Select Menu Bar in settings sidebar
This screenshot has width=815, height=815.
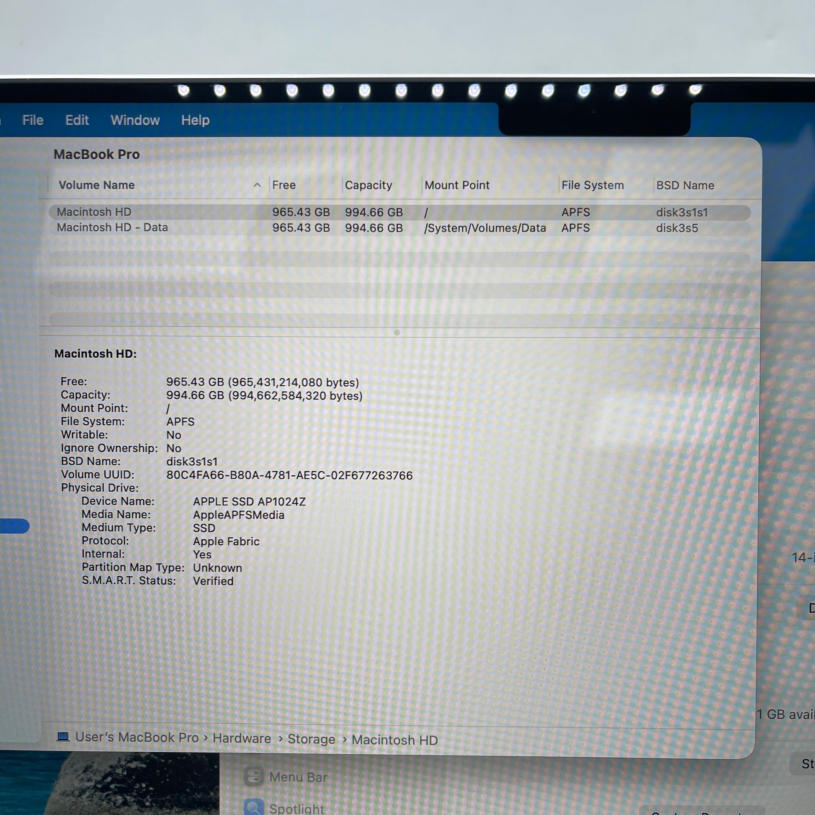(298, 777)
